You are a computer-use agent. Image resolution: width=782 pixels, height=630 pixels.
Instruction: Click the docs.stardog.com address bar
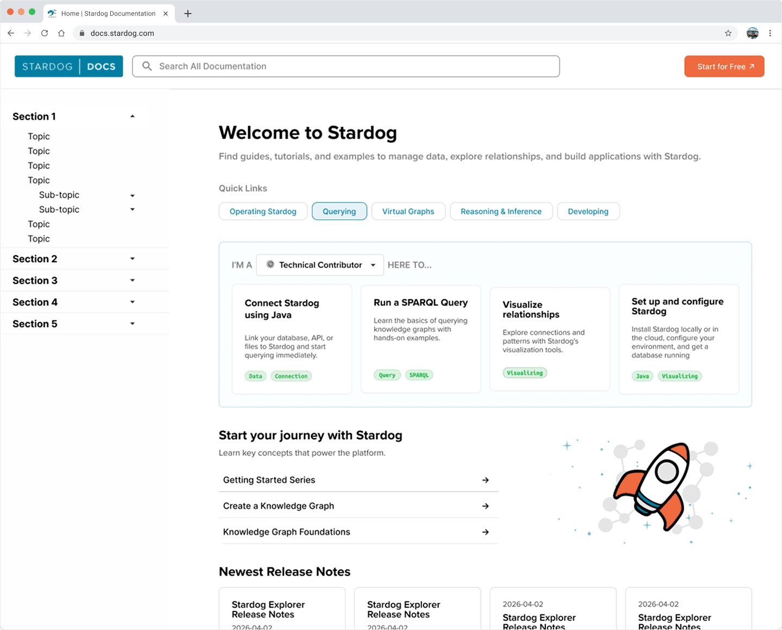(405, 33)
